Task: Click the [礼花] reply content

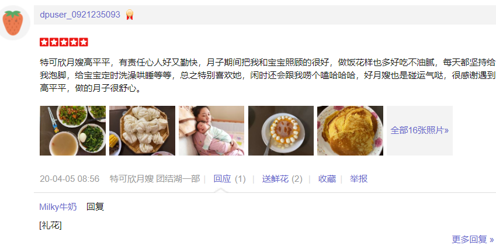Action: click(50, 226)
